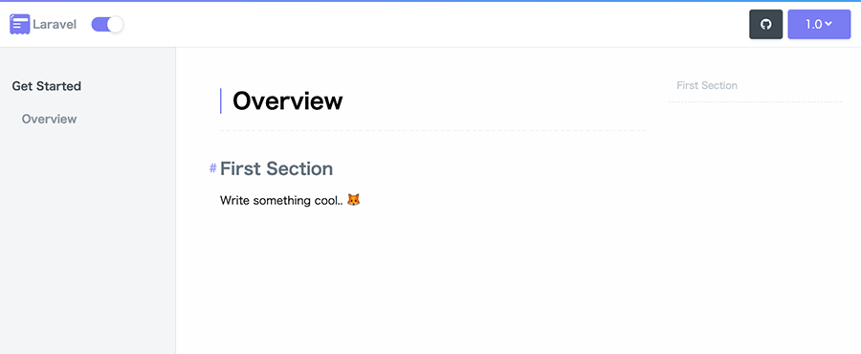Image resolution: width=861 pixels, height=354 pixels.
Task: Click the Write something cool paragraph
Action: [290, 200]
